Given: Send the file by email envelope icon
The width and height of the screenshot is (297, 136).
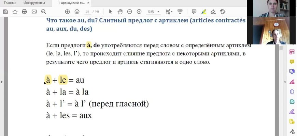Looking at the screenshot, I should pyautogui.click(x=34, y=12).
